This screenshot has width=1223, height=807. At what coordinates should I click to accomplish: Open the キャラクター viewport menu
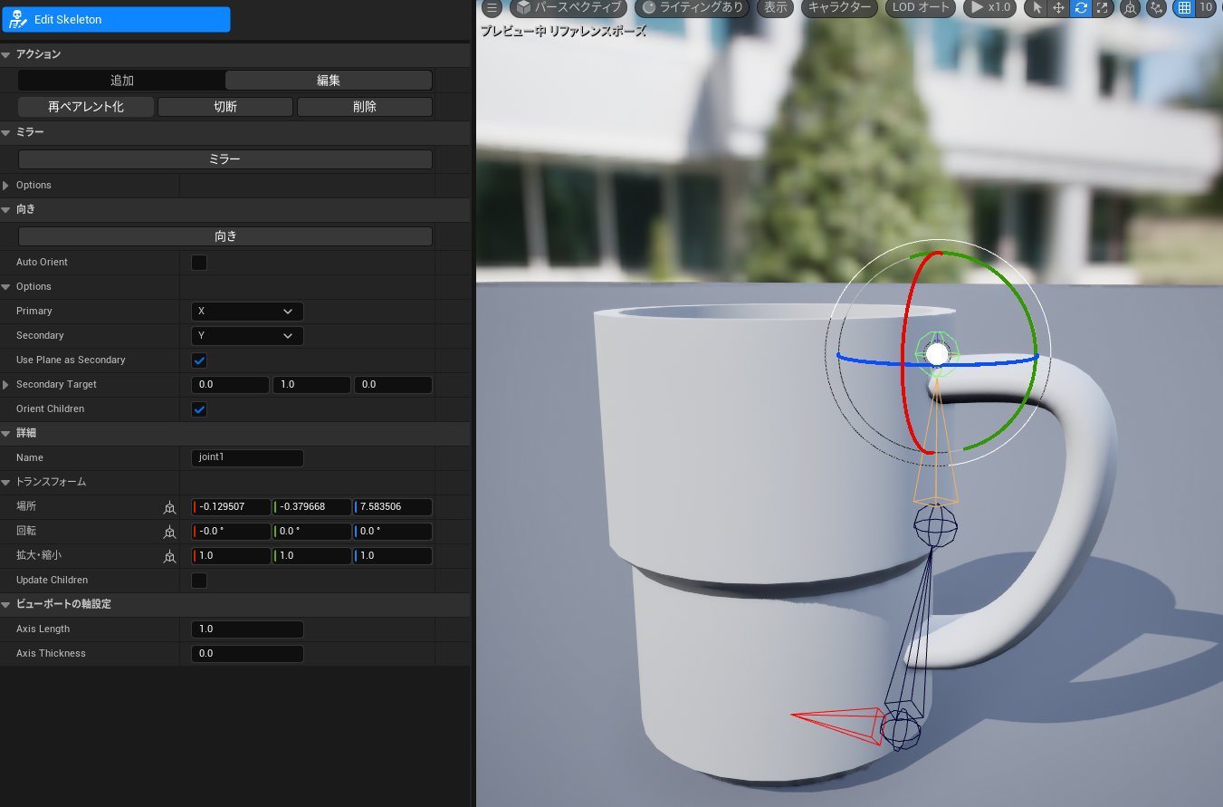[838, 7]
